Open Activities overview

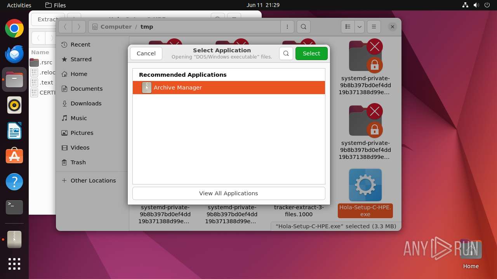pos(19,5)
